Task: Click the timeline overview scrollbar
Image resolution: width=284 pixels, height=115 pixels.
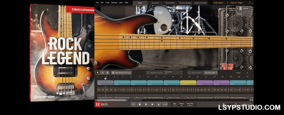Action: click(111, 100)
